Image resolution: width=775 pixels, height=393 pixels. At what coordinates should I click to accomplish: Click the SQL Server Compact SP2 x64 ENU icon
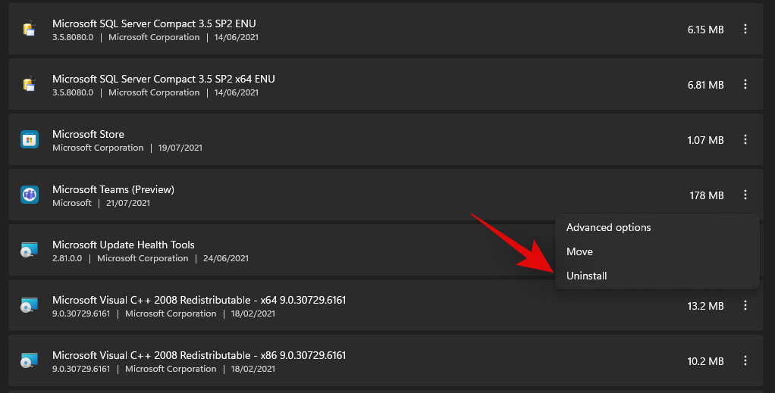(30, 84)
